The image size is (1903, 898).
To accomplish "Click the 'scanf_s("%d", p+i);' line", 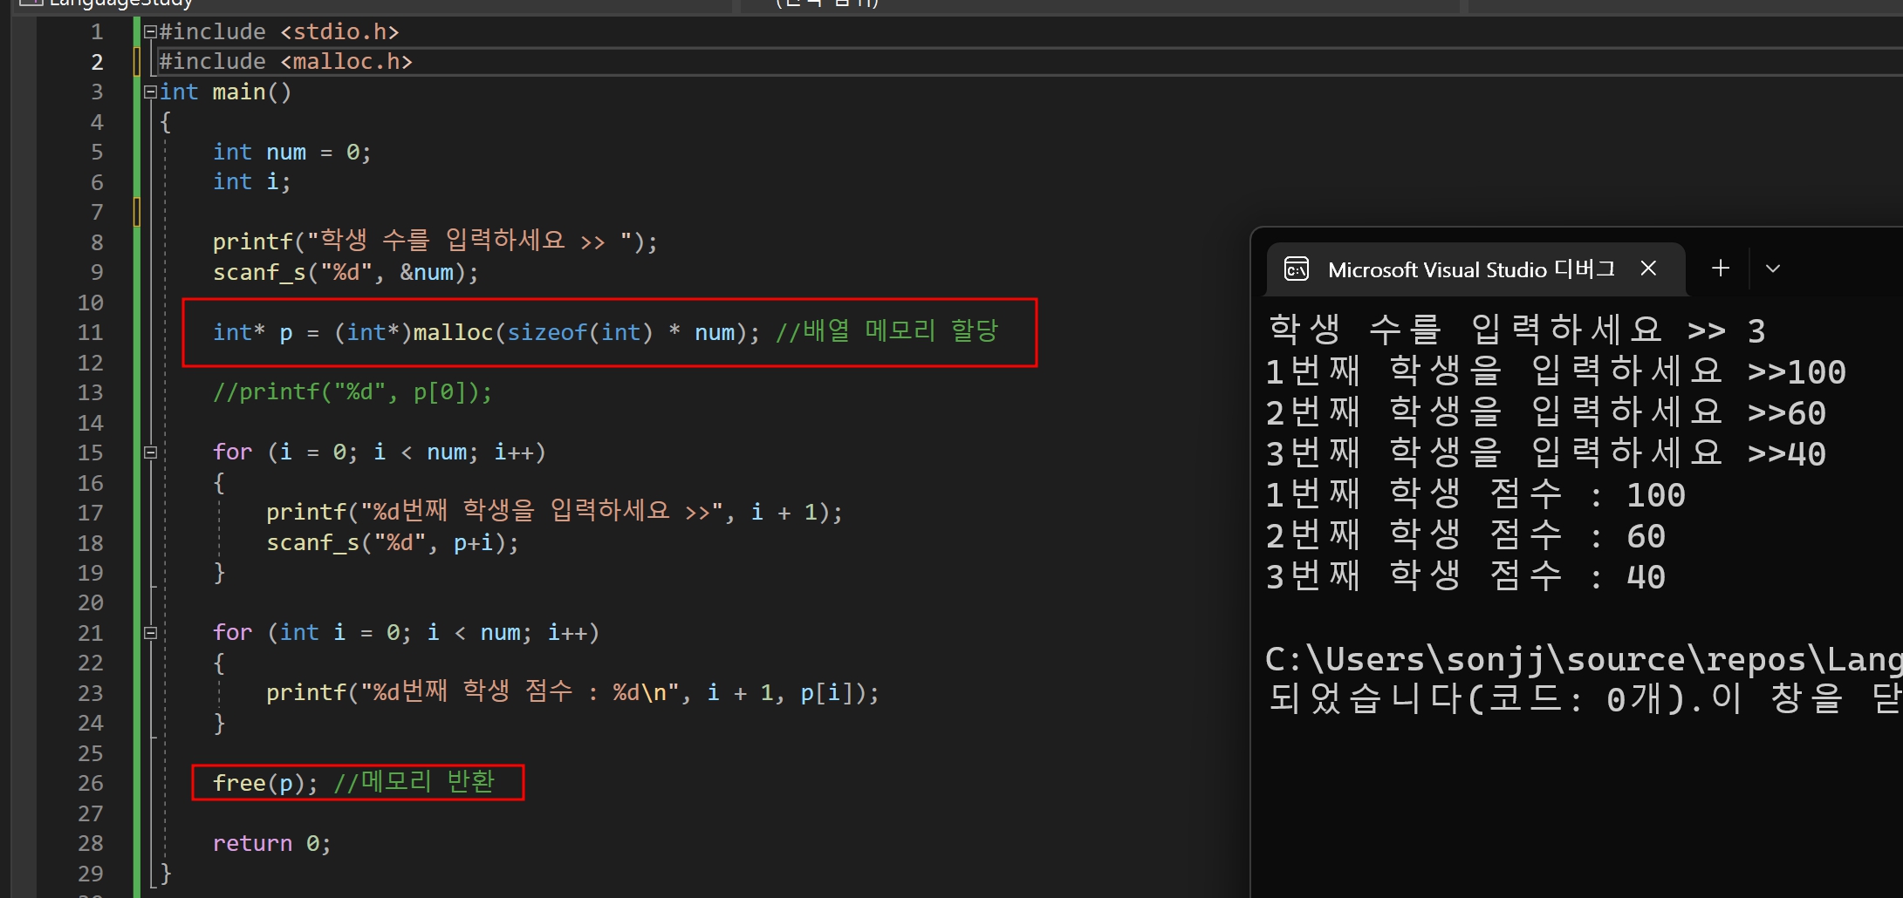I will pyautogui.click(x=393, y=543).
